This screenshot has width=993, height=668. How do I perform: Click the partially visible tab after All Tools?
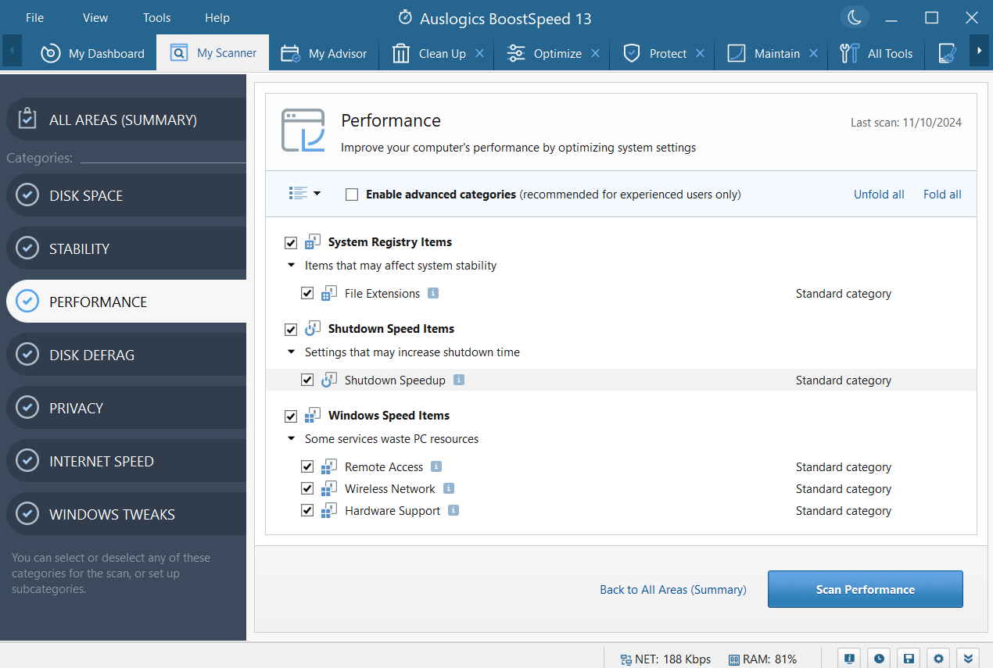pos(947,53)
